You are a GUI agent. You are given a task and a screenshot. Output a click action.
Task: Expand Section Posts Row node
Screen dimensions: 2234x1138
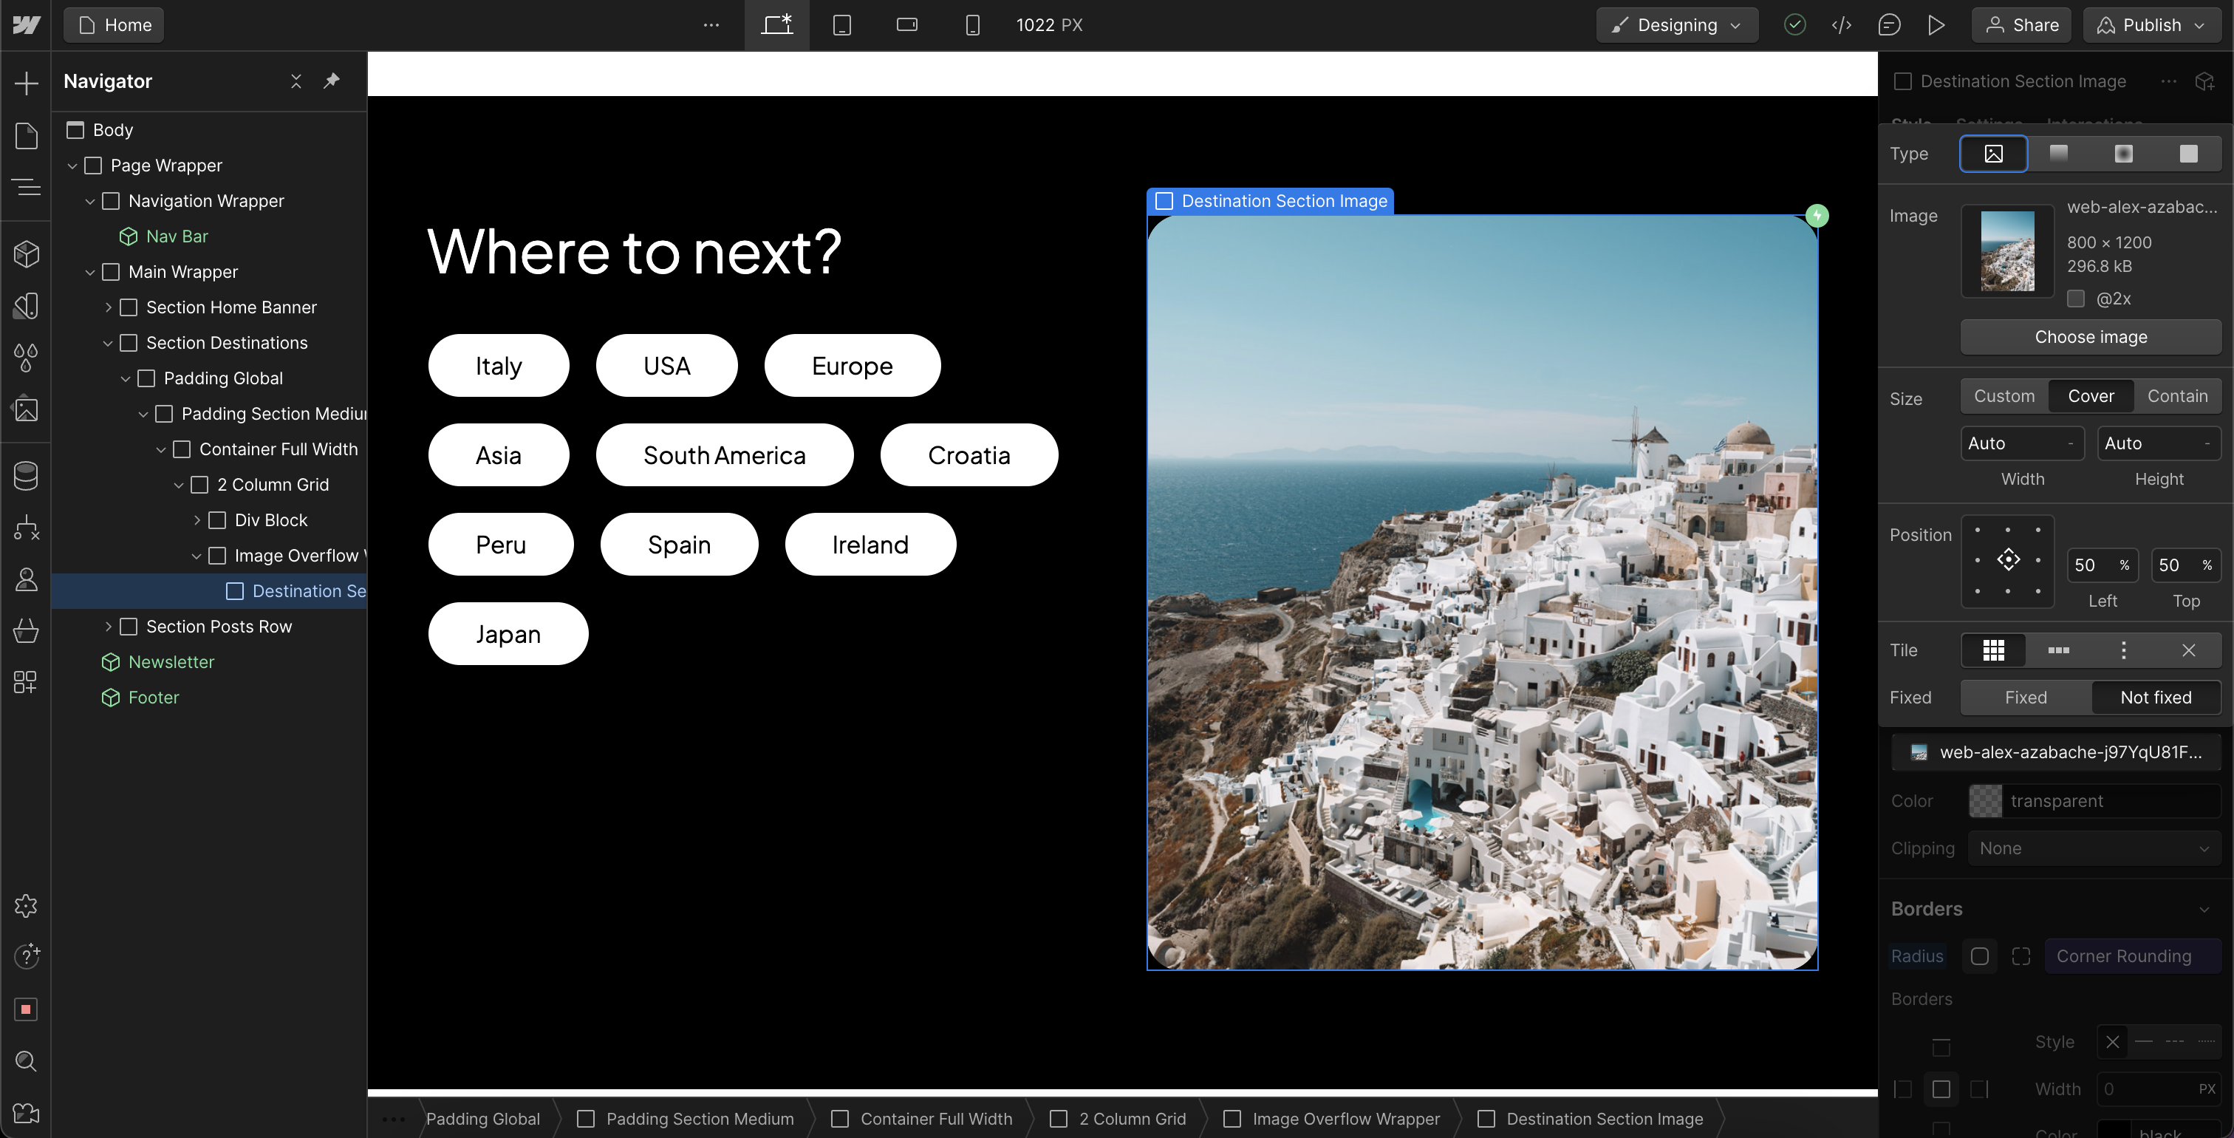click(109, 627)
